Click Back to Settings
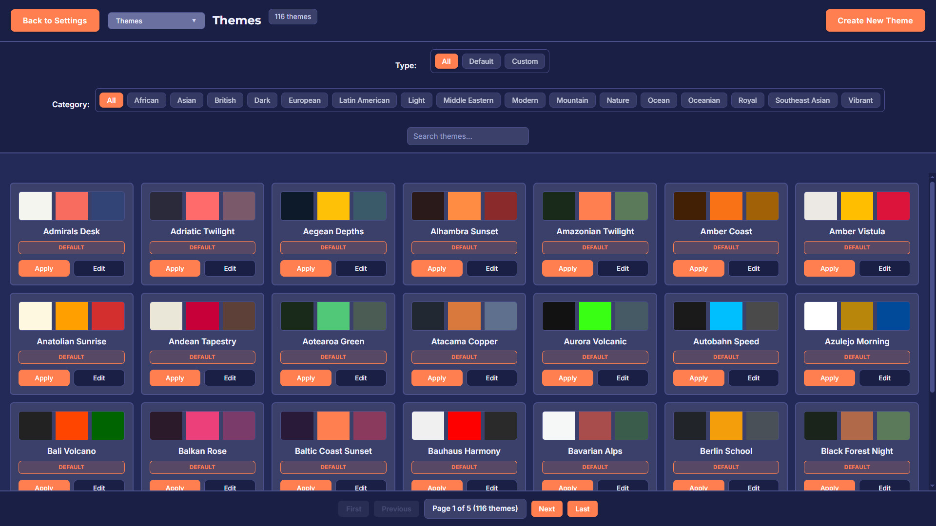Viewport: 936px width, 526px height. coord(55,20)
